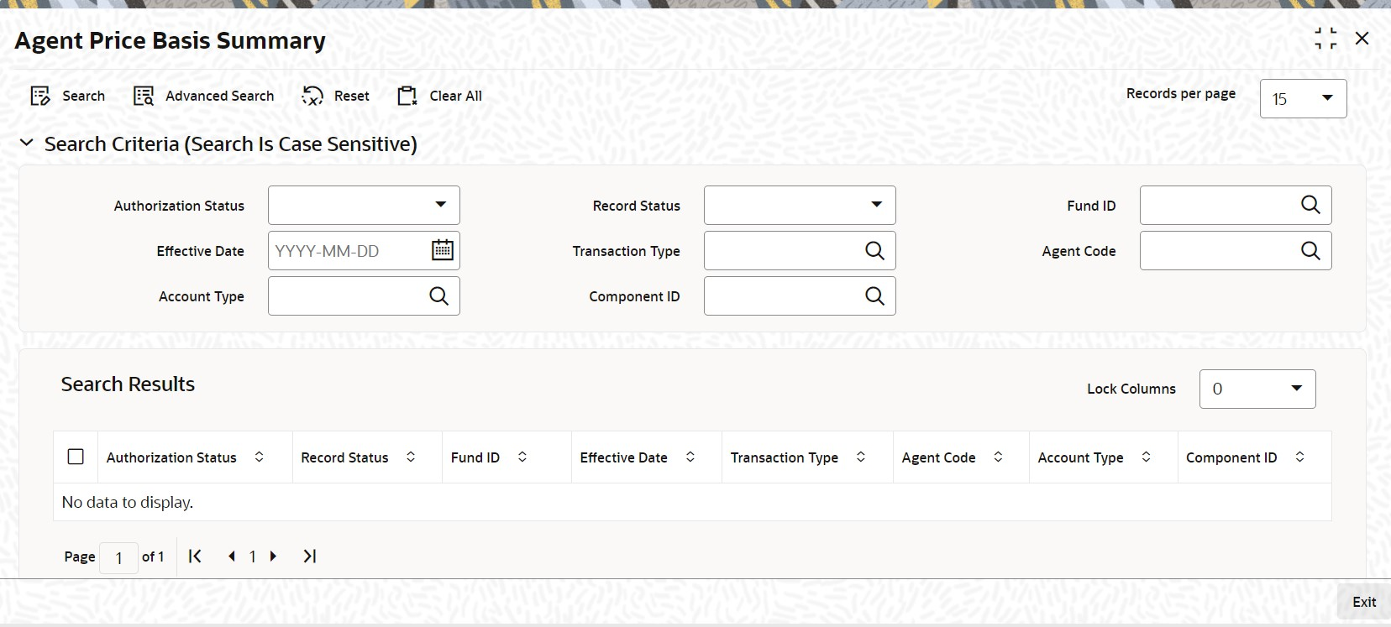
Task: Open the Record Status dropdown
Action: 800,206
